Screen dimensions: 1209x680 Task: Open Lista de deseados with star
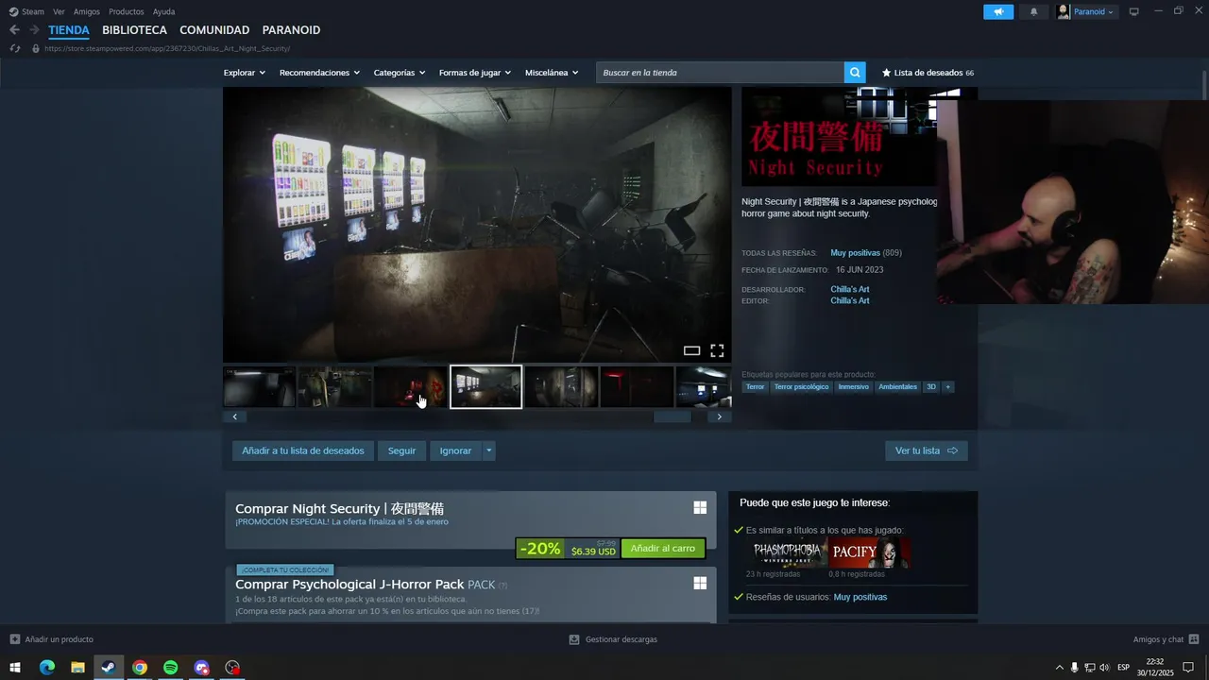point(928,73)
